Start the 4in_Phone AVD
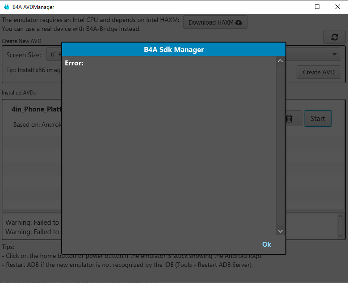The image size is (348, 283). [318, 118]
